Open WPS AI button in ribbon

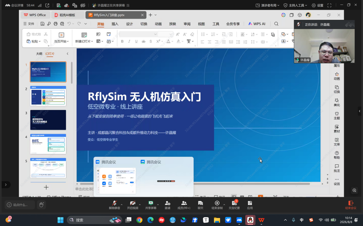pyautogui.click(x=257, y=24)
